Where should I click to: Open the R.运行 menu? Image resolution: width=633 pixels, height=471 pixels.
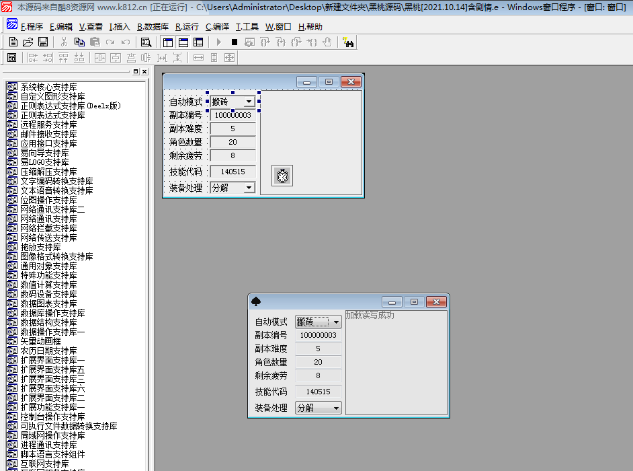[x=187, y=27]
